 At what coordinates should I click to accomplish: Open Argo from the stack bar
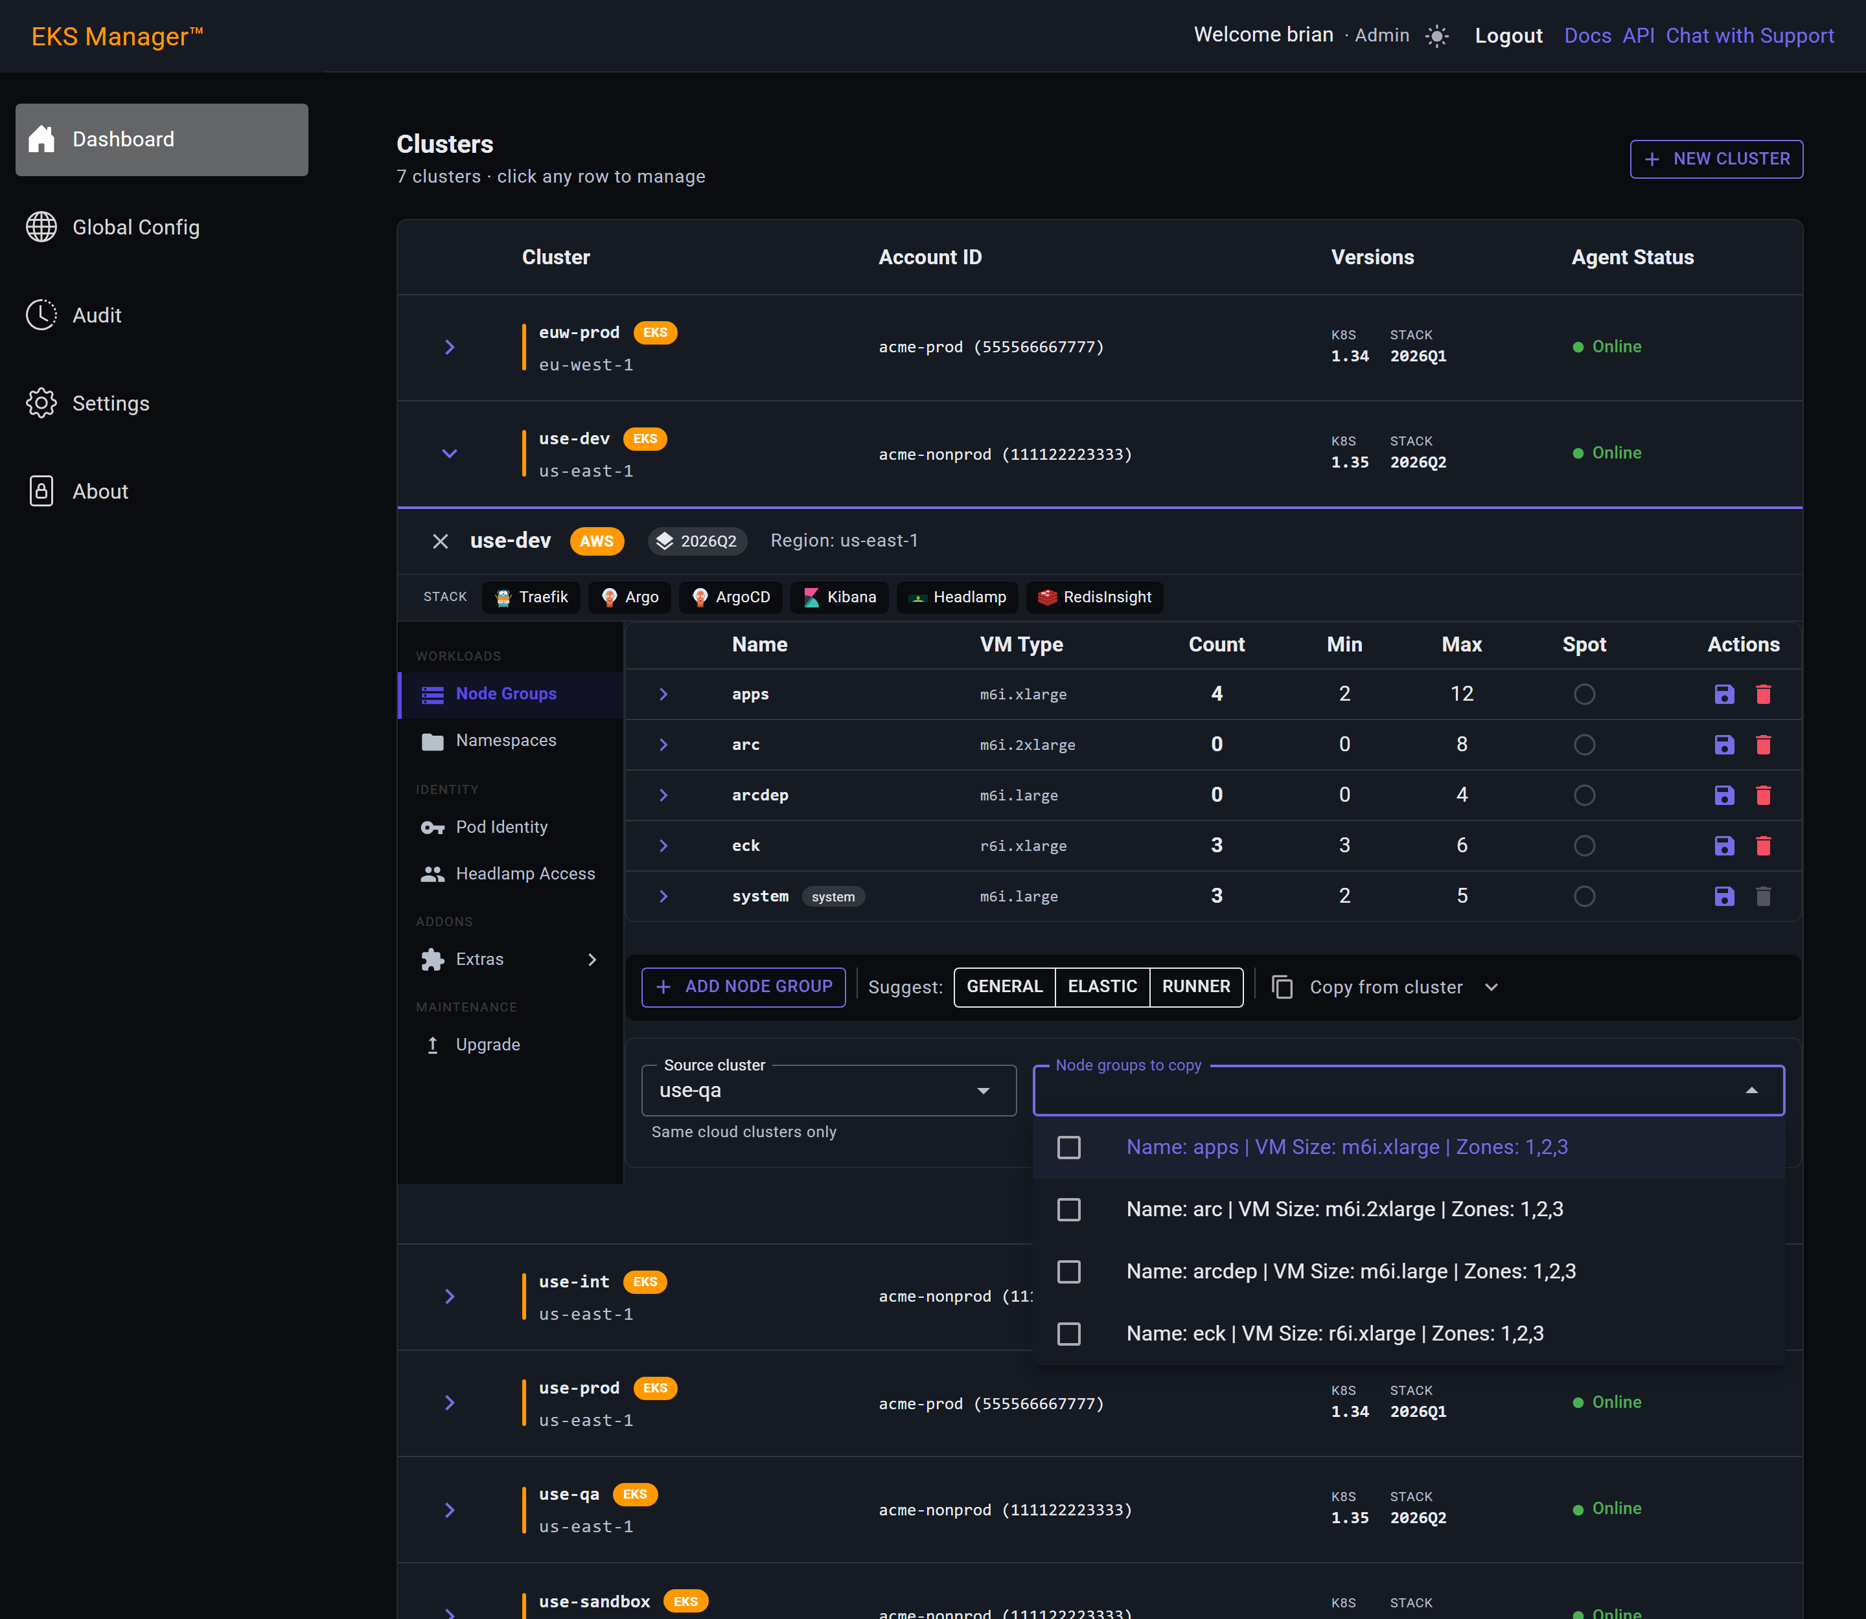(x=630, y=597)
